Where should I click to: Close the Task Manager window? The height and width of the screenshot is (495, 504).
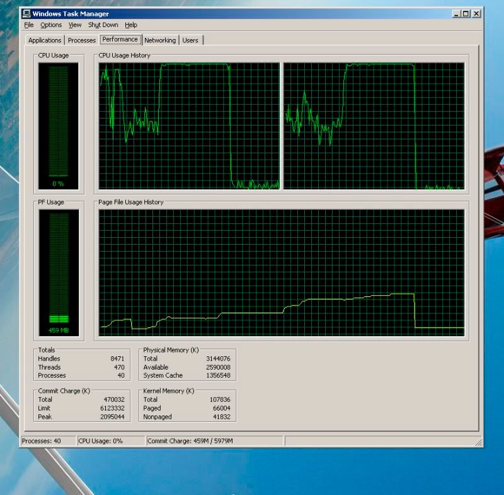click(476, 14)
